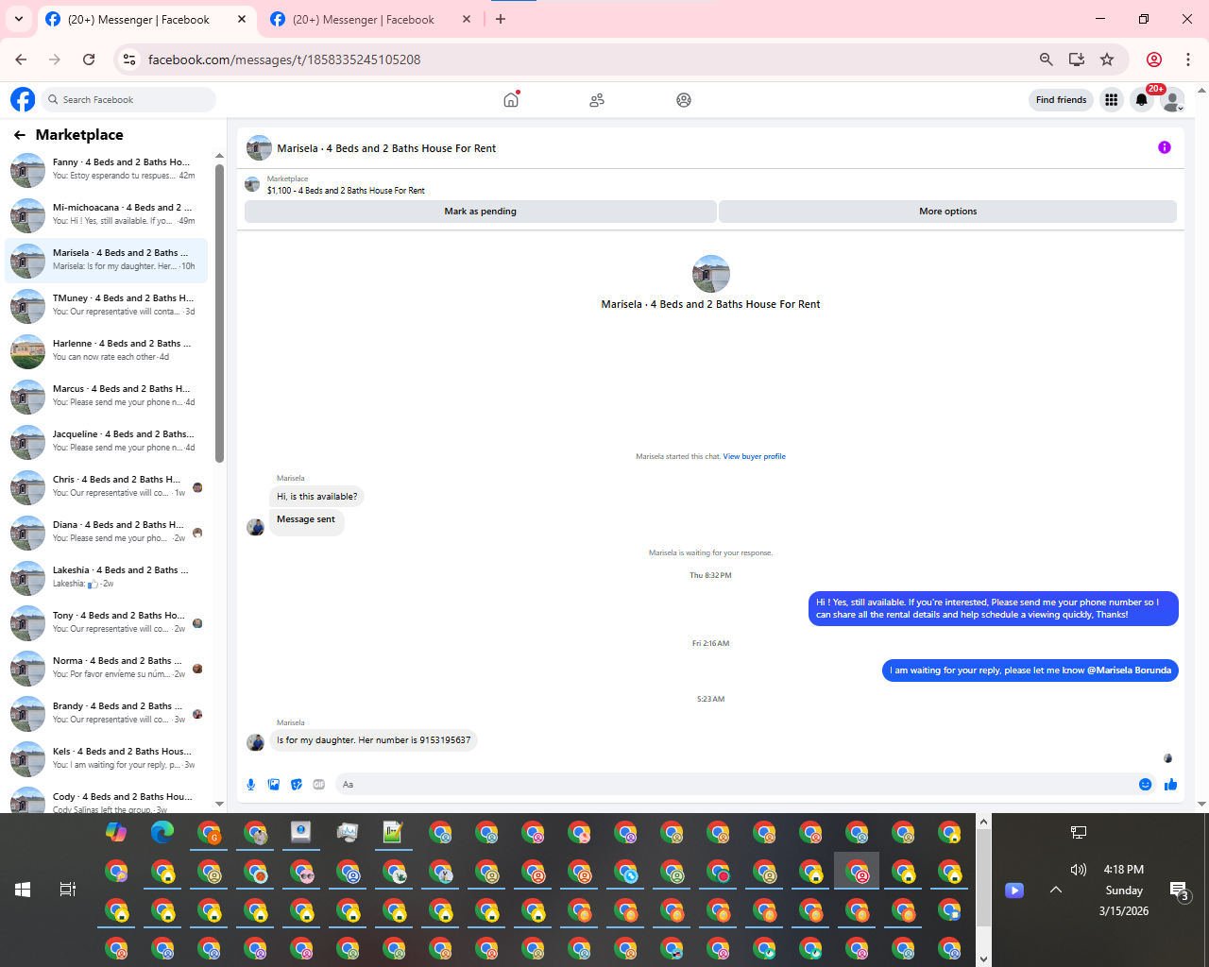
Task: Click the voice clip microphone icon
Action: tap(251, 784)
